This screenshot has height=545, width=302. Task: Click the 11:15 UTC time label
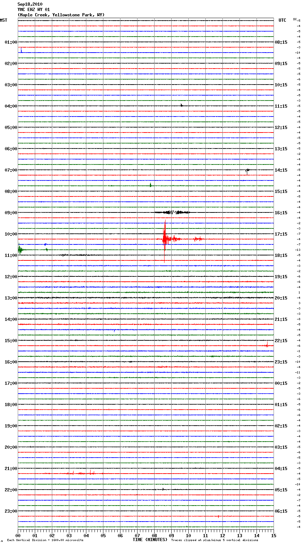click(x=281, y=106)
